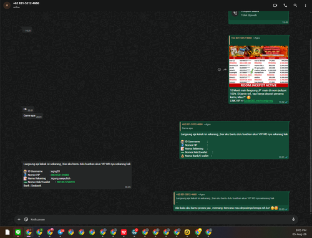Open LINE app from the taskbar
312x238 pixels.
(x=18, y=232)
